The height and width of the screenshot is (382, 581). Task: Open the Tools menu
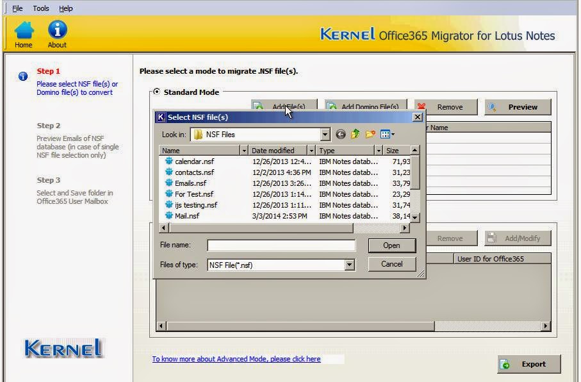coord(41,8)
